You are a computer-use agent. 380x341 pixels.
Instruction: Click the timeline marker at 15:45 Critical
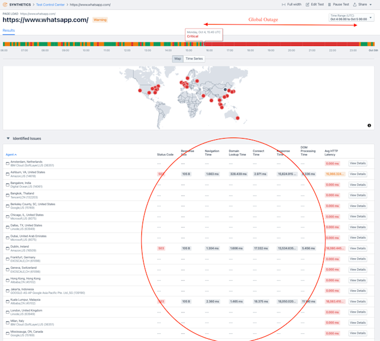204,44
